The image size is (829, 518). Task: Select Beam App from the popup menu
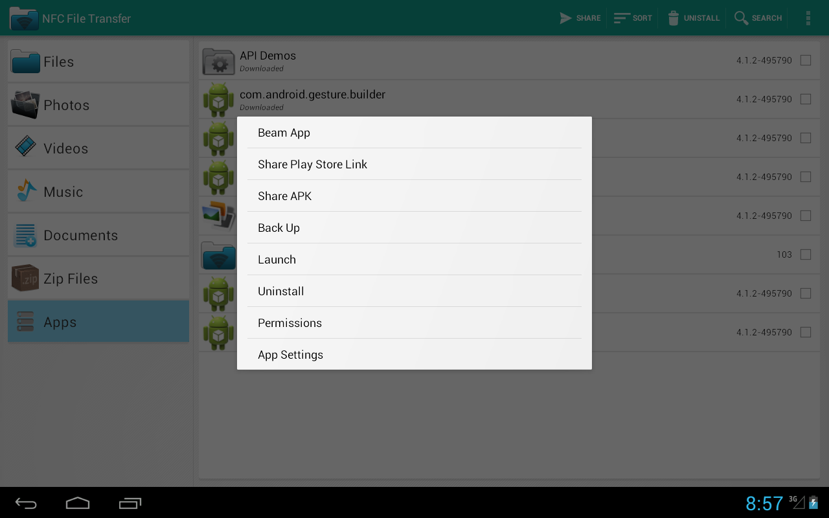(414, 133)
